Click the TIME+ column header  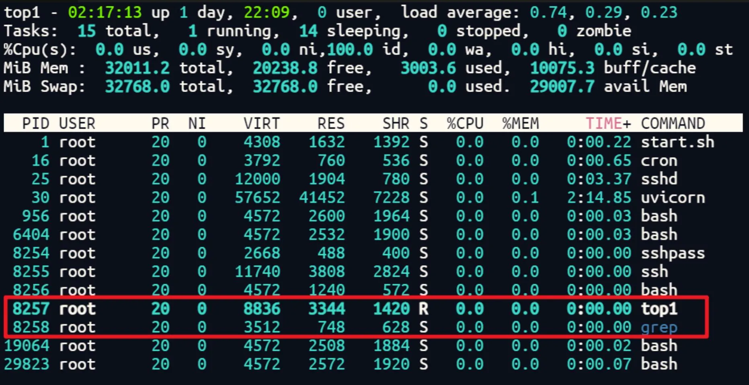(x=607, y=123)
